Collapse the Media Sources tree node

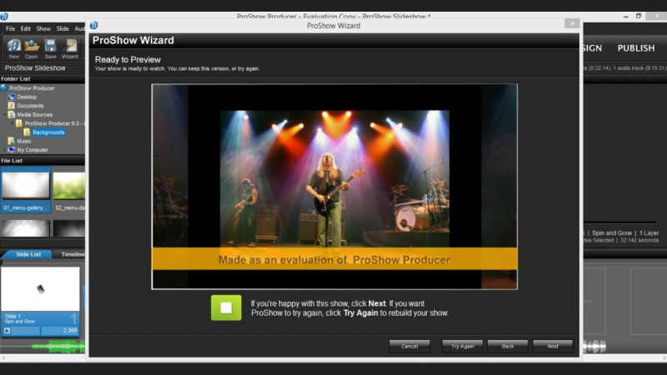4,115
